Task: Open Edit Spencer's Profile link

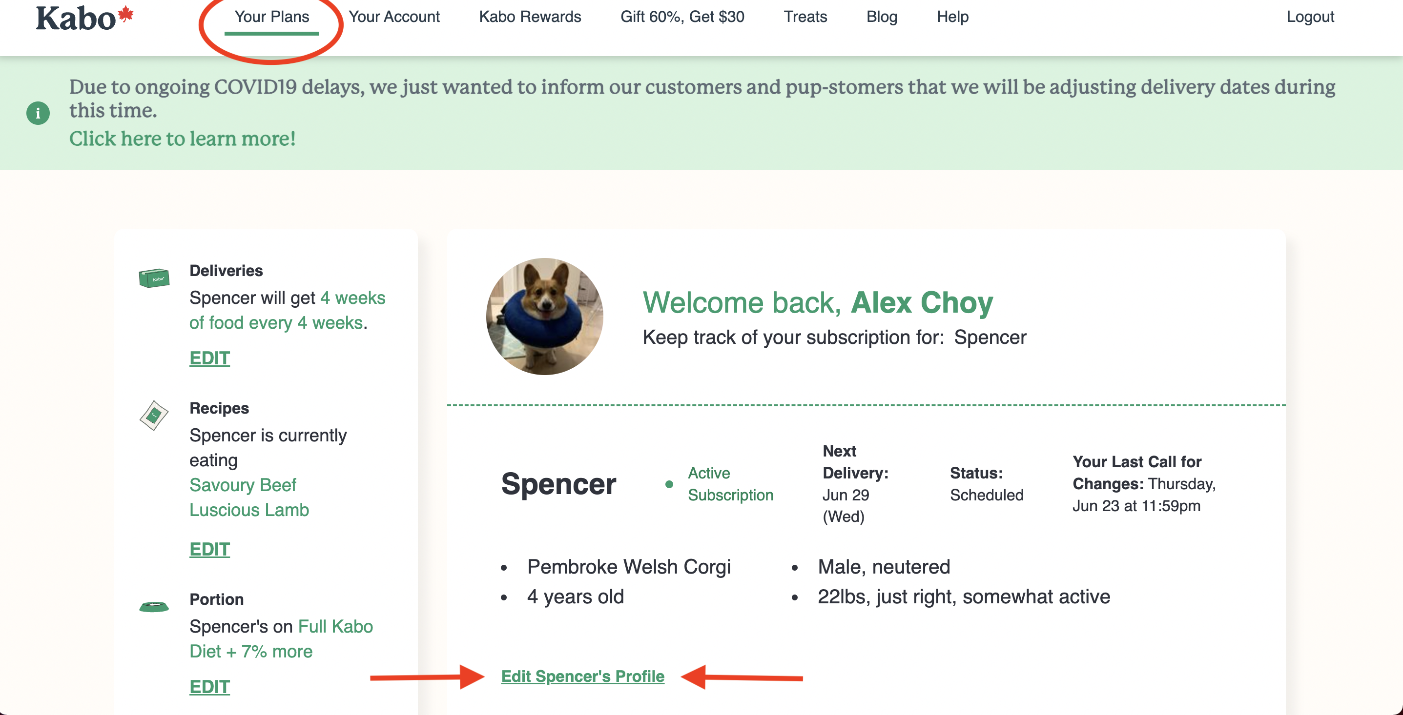Action: (583, 676)
